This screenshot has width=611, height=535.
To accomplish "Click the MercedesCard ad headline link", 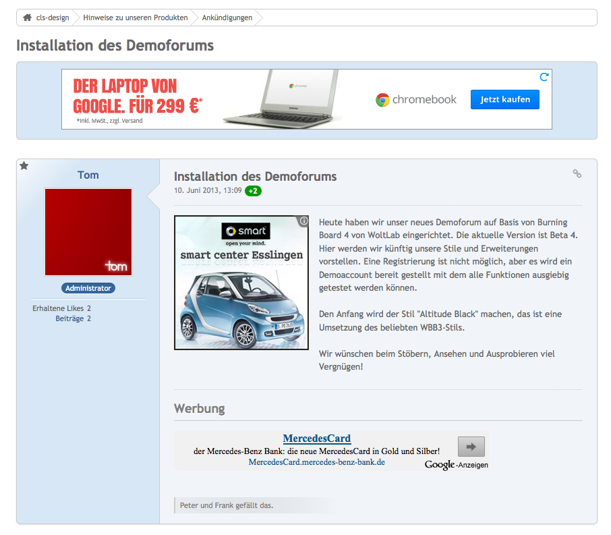I will pos(316,439).
